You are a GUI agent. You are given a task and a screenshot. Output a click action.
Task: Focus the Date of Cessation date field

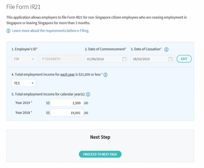point(149,59)
